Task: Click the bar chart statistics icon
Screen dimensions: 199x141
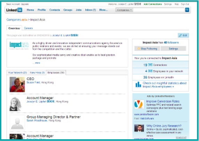Action: pyautogui.click(x=138, y=85)
